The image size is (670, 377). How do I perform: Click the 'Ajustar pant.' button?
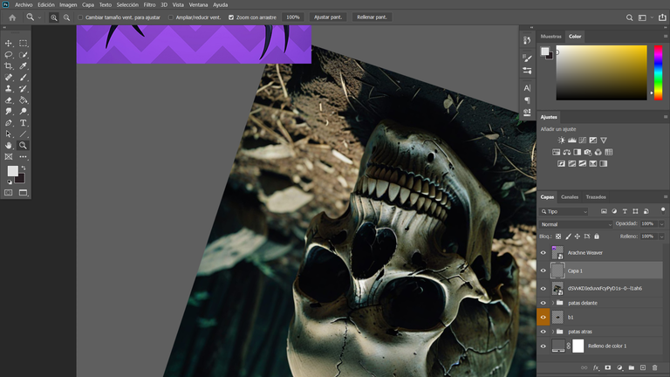pos(328,17)
